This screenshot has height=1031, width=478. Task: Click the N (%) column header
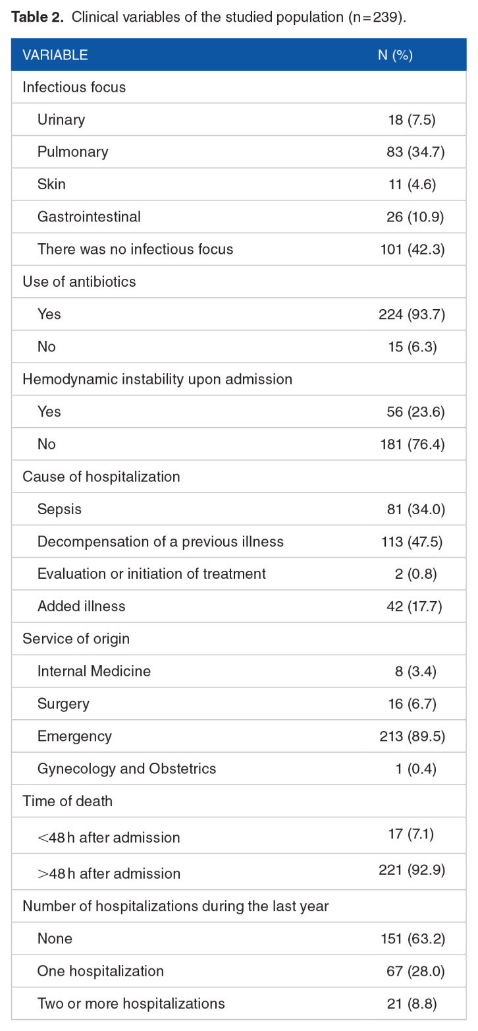pos(395,55)
